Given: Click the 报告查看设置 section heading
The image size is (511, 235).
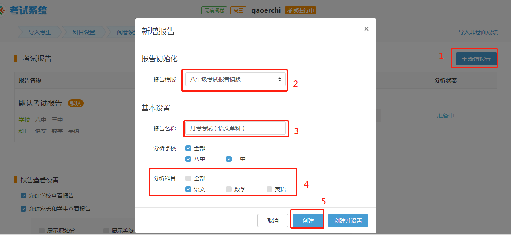Looking at the screenshot, I should pos(40,180).
